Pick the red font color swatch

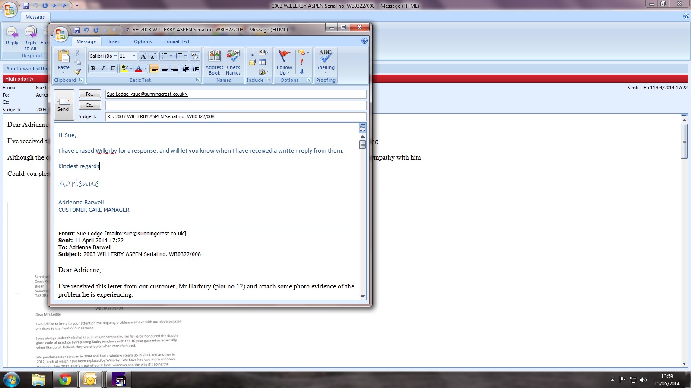click(x=139, y=69)
